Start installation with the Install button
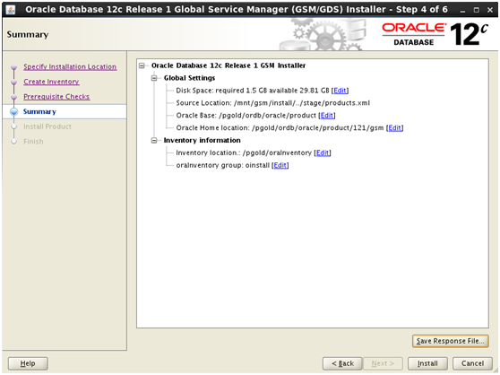 [x=427, y=363]
